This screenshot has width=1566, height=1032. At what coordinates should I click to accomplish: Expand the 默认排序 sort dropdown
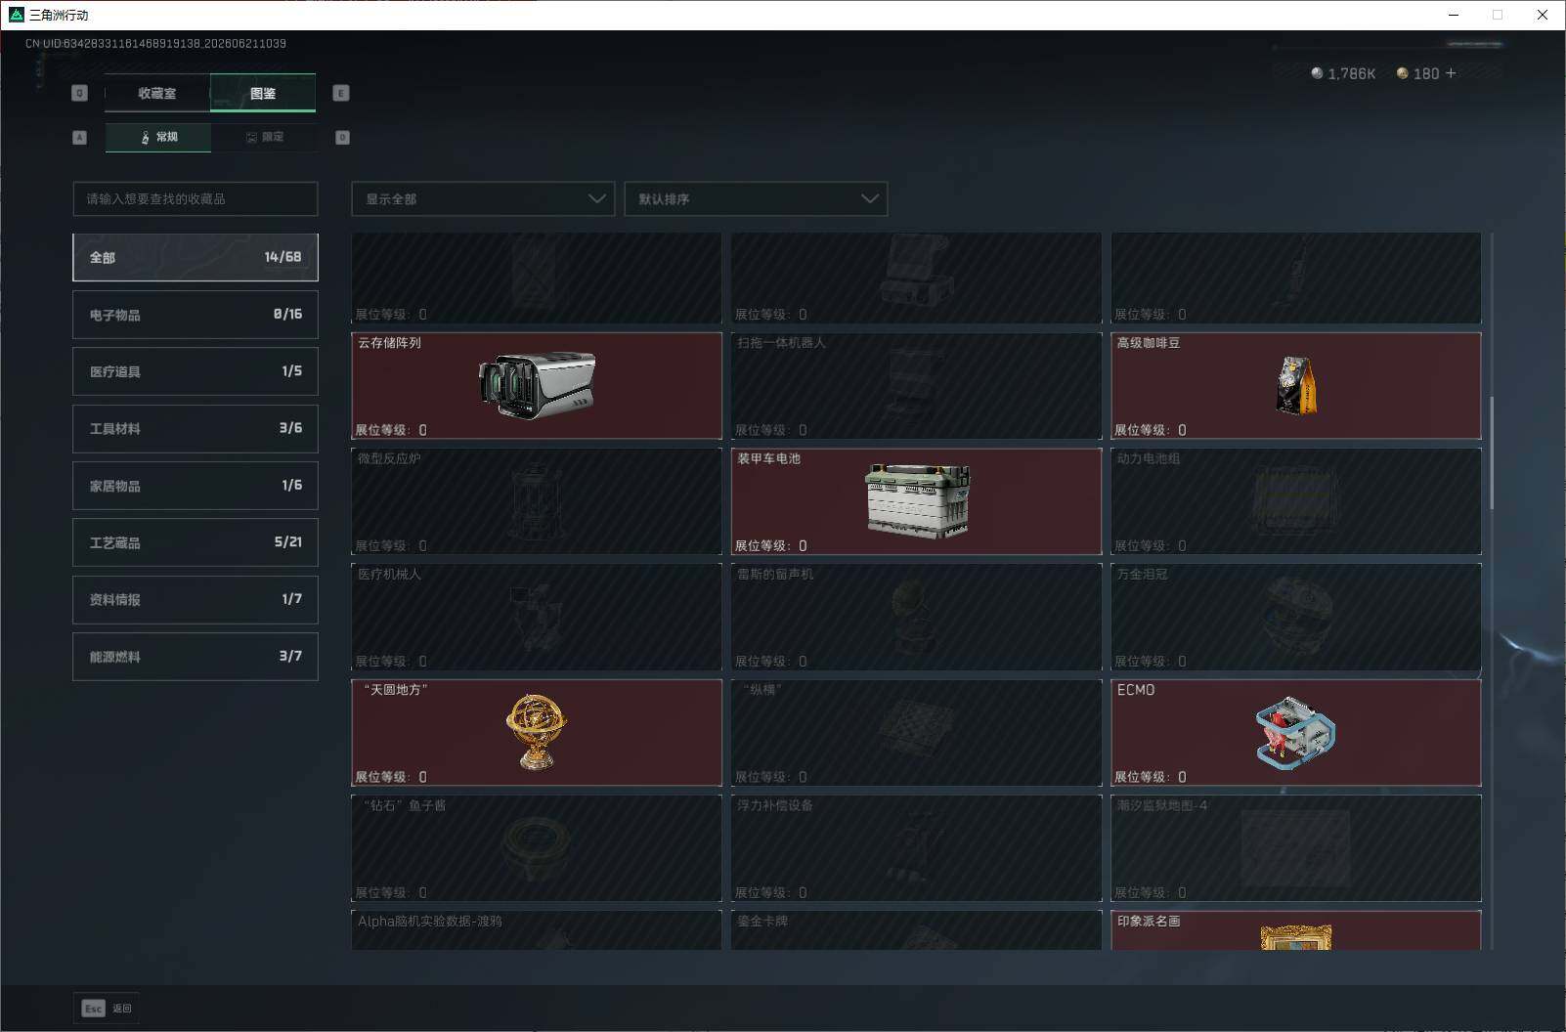tap(756, 198)
